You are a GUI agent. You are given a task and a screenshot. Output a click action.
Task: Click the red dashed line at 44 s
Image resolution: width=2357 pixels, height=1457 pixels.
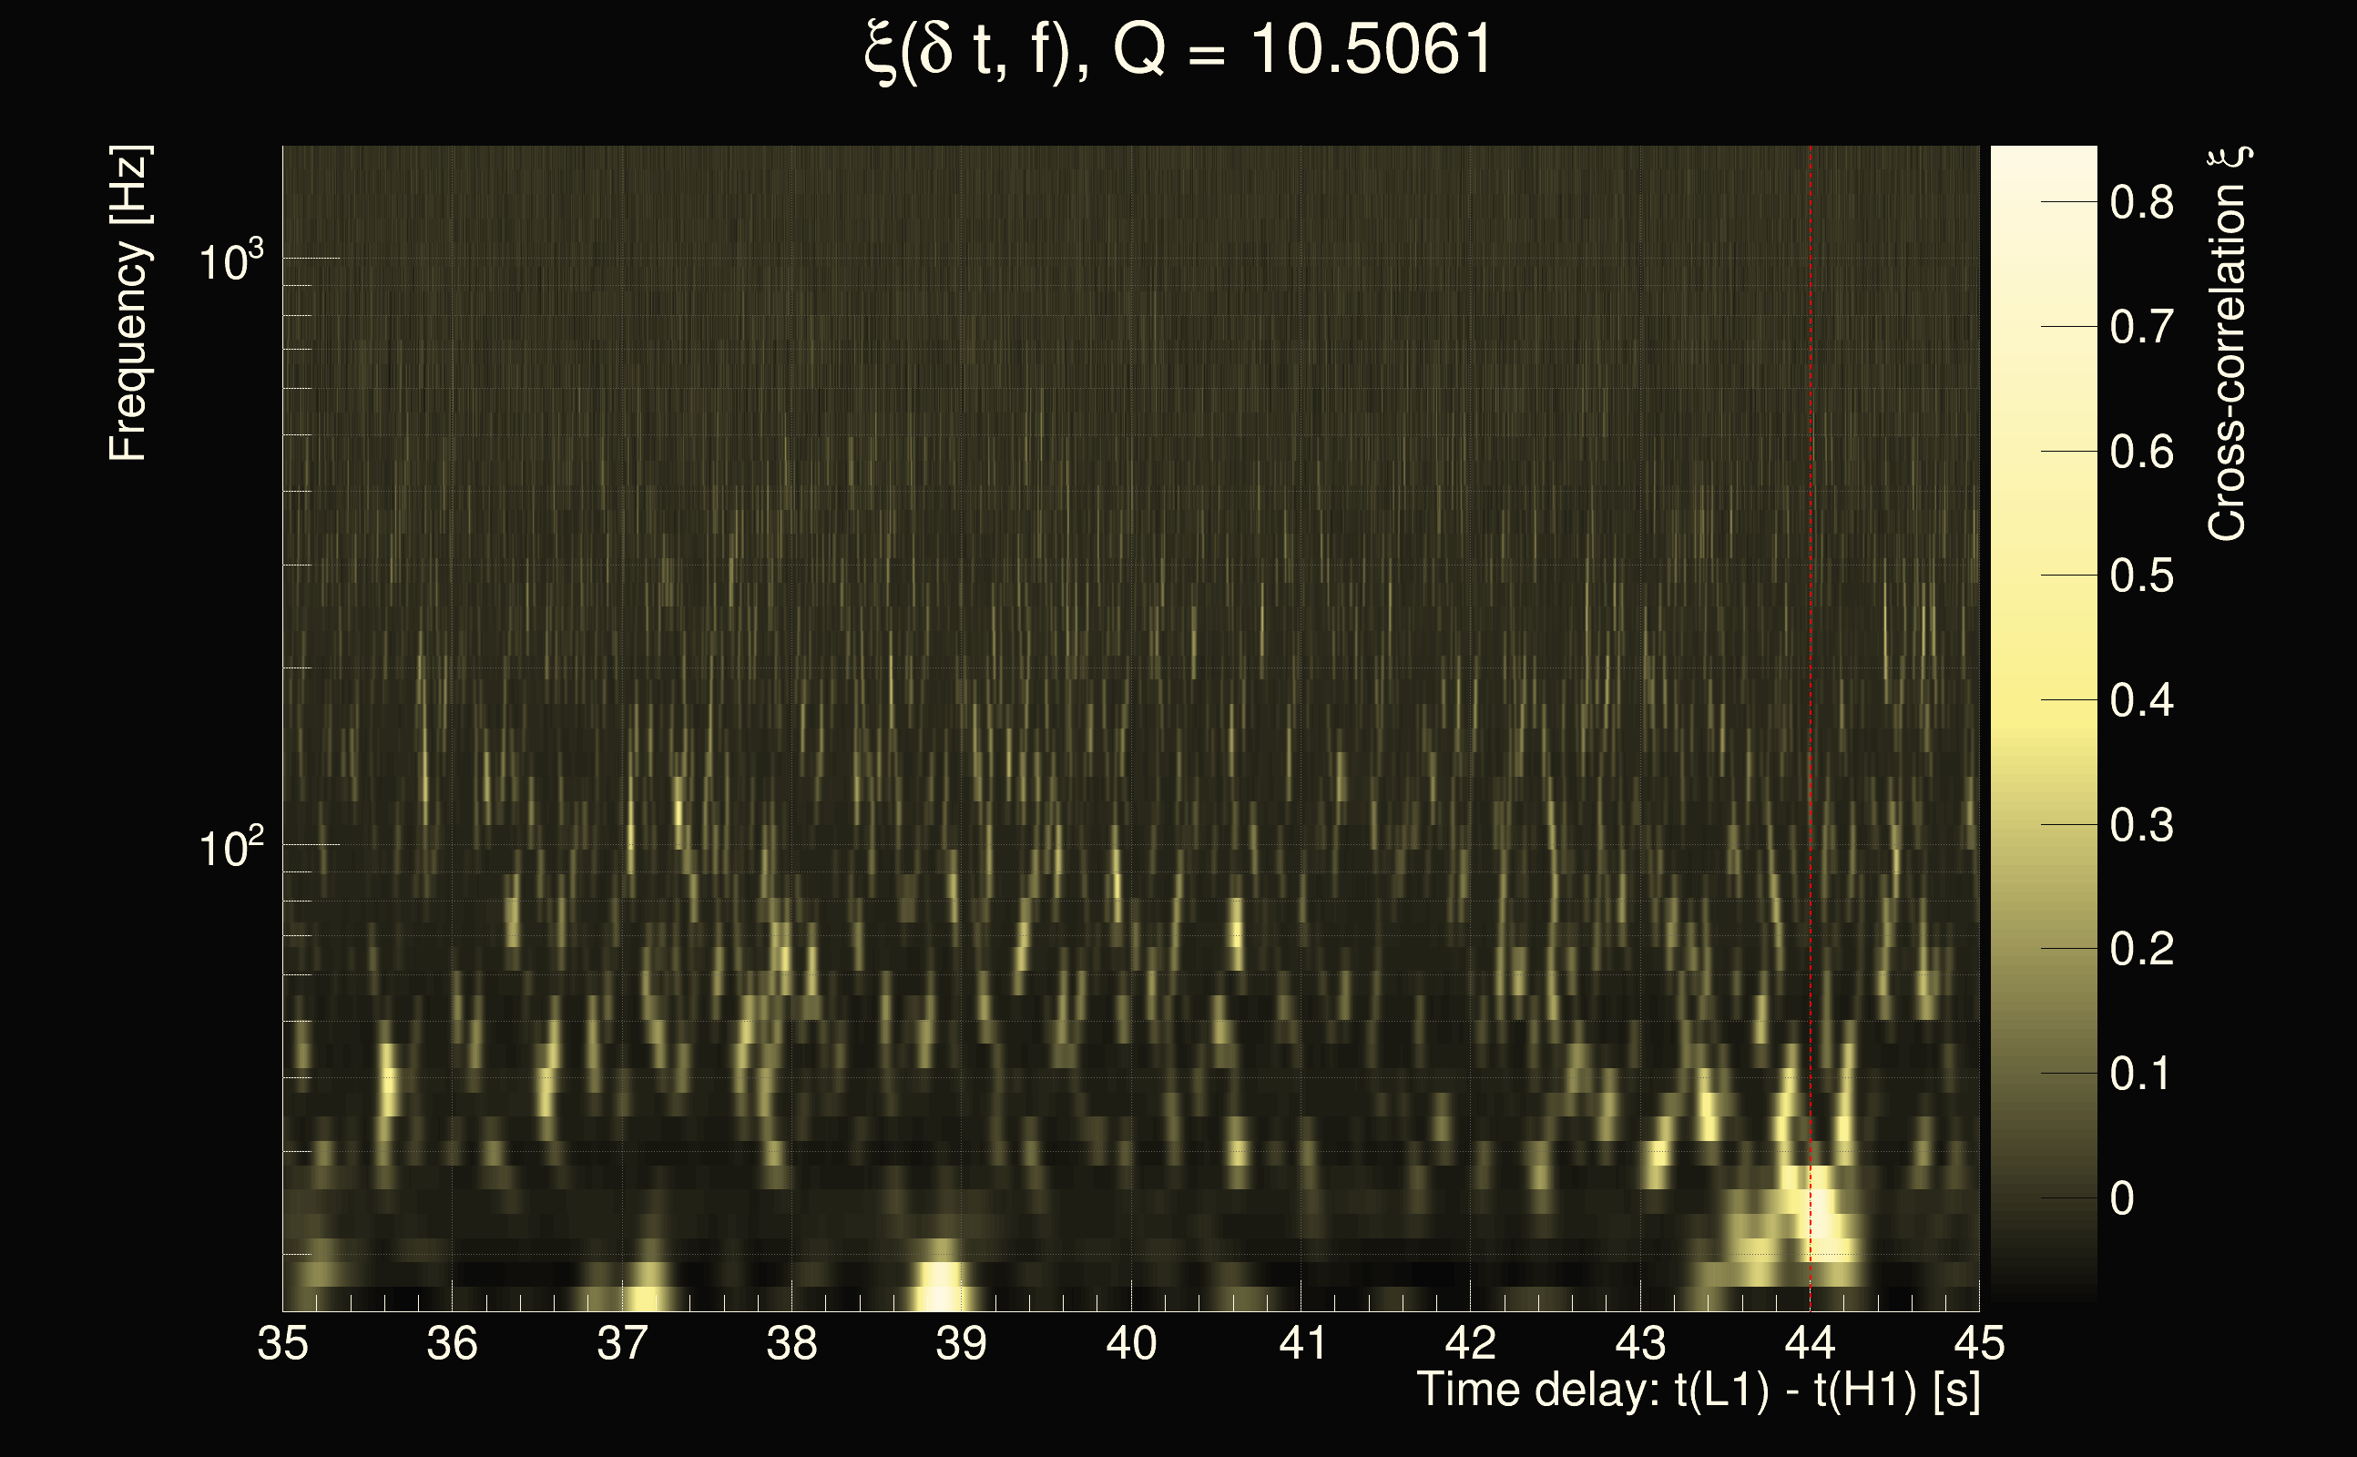tap(1810, 675)
